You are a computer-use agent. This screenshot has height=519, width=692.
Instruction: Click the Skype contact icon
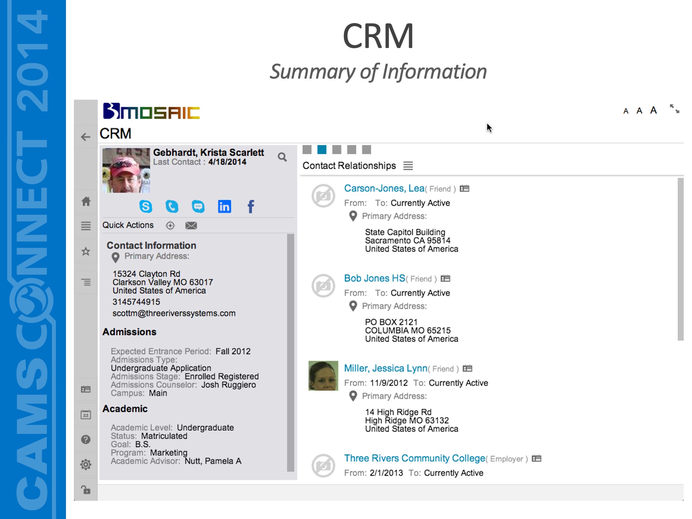click(x=146, y=207)
